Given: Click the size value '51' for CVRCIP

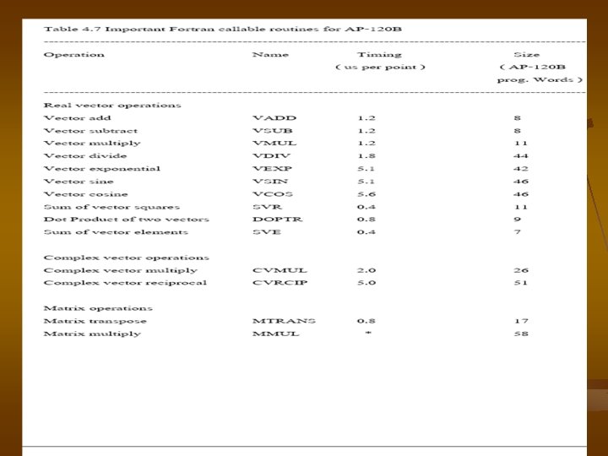Looking at the screenshot, I should [520, 283].
